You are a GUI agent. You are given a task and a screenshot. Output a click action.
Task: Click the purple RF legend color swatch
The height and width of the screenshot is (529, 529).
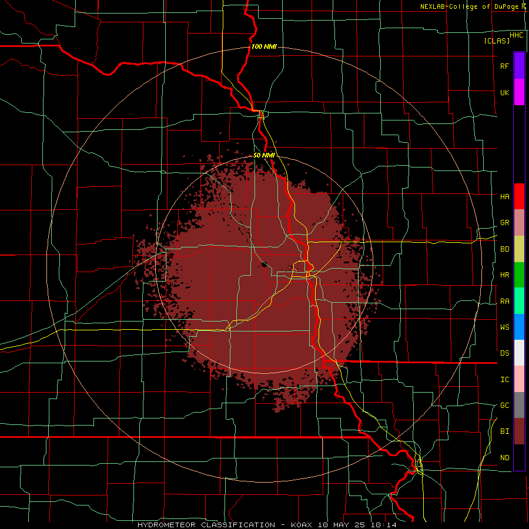[x=519, y=66]
